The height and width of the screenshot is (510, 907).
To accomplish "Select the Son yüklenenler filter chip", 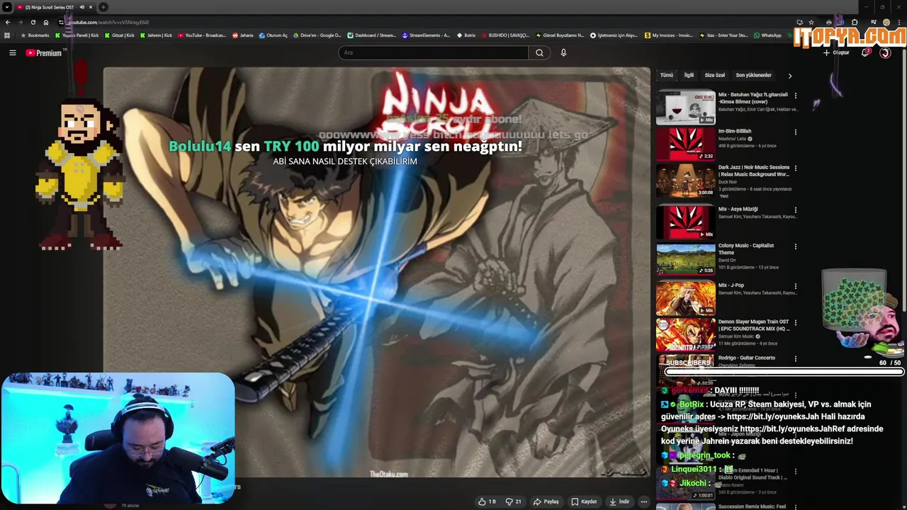I will [753, 75].
